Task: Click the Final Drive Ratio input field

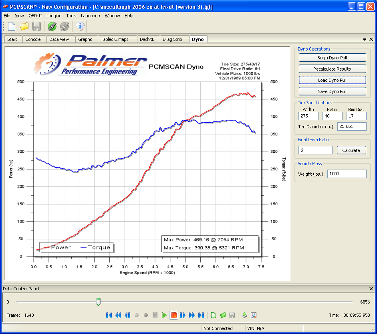Action: point(315,150)
